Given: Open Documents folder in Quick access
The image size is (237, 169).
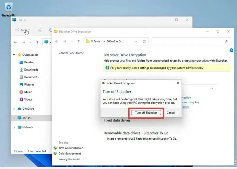Looking at the screenshot, I should (x=31, y=77).
